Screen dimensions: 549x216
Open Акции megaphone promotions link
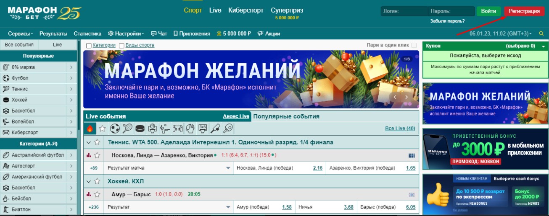pyautogui.click(x=269, y=33)
